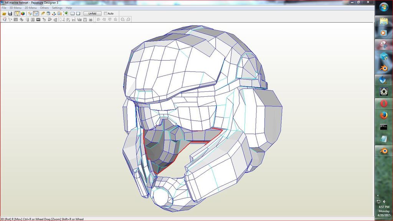This screenshot has width=393, height=221.
Task: Open Snipping Tool from taskbar
Action: (384, 45)
